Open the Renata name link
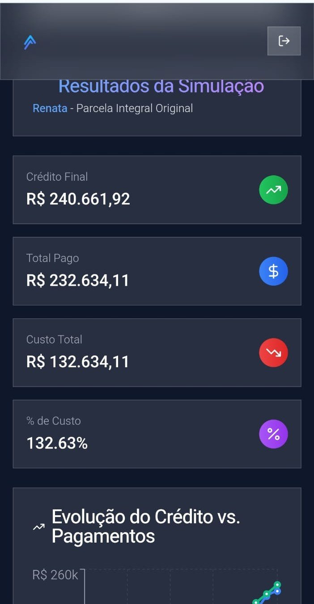This screenshot has height=604, width=314. click(50, 108)
